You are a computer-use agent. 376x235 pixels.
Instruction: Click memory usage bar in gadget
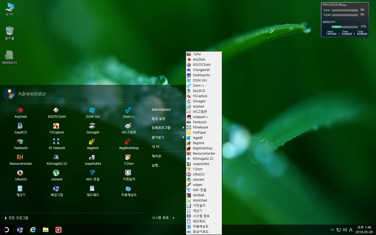pos(345,27)
